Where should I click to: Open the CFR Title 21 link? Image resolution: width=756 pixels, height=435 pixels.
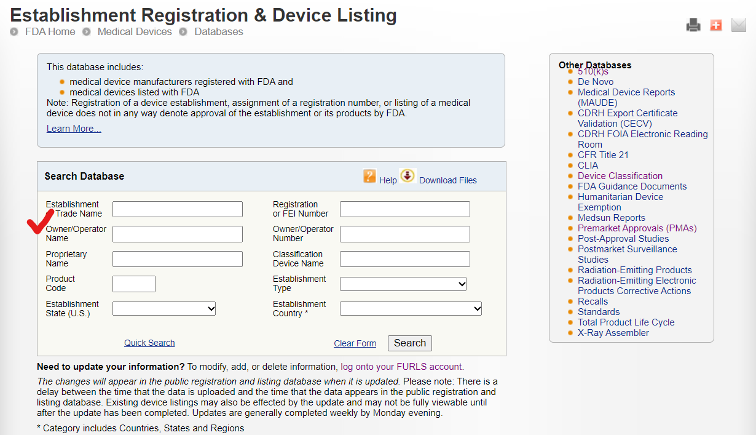coord(603,155)
